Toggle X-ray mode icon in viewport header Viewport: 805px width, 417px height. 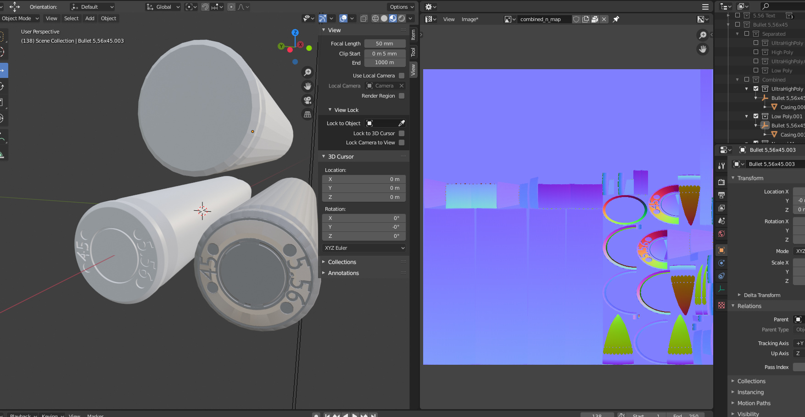click(x=363, y=18)
